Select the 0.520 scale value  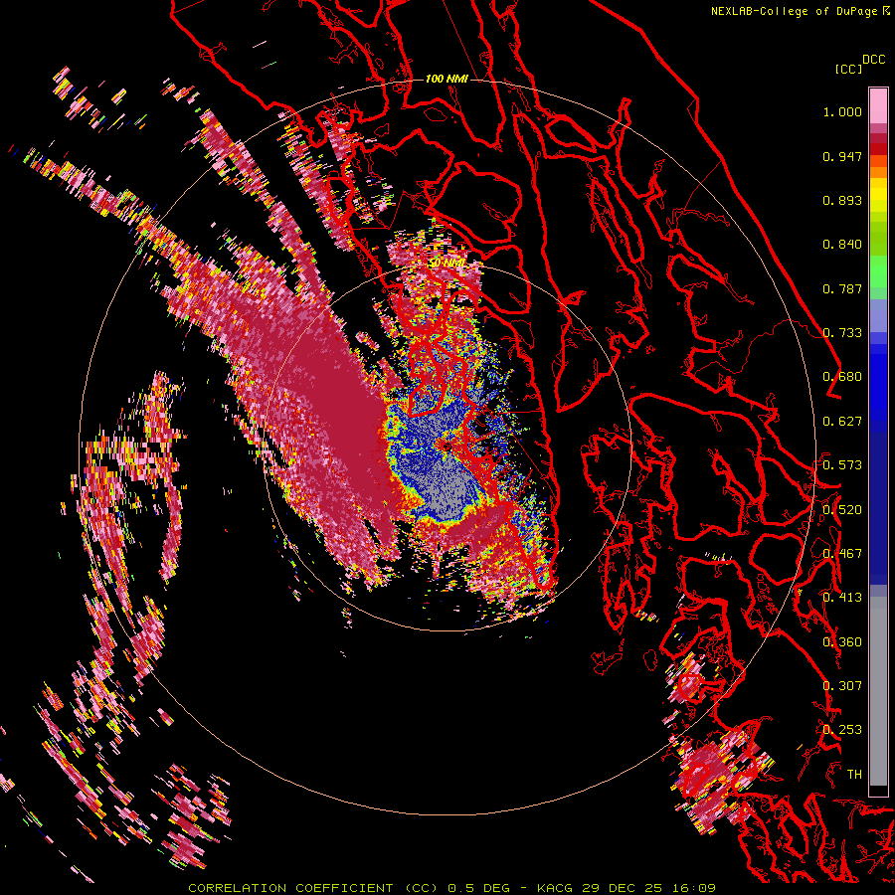click(842, 509)
